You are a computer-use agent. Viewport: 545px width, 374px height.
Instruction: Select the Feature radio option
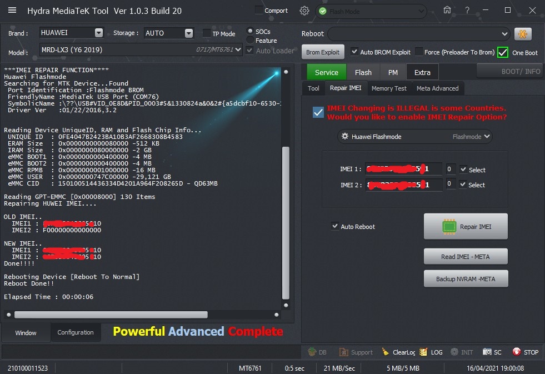[250, 40]
